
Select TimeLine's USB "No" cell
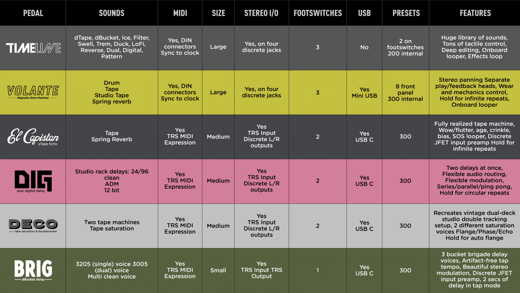tap(364, 47)
